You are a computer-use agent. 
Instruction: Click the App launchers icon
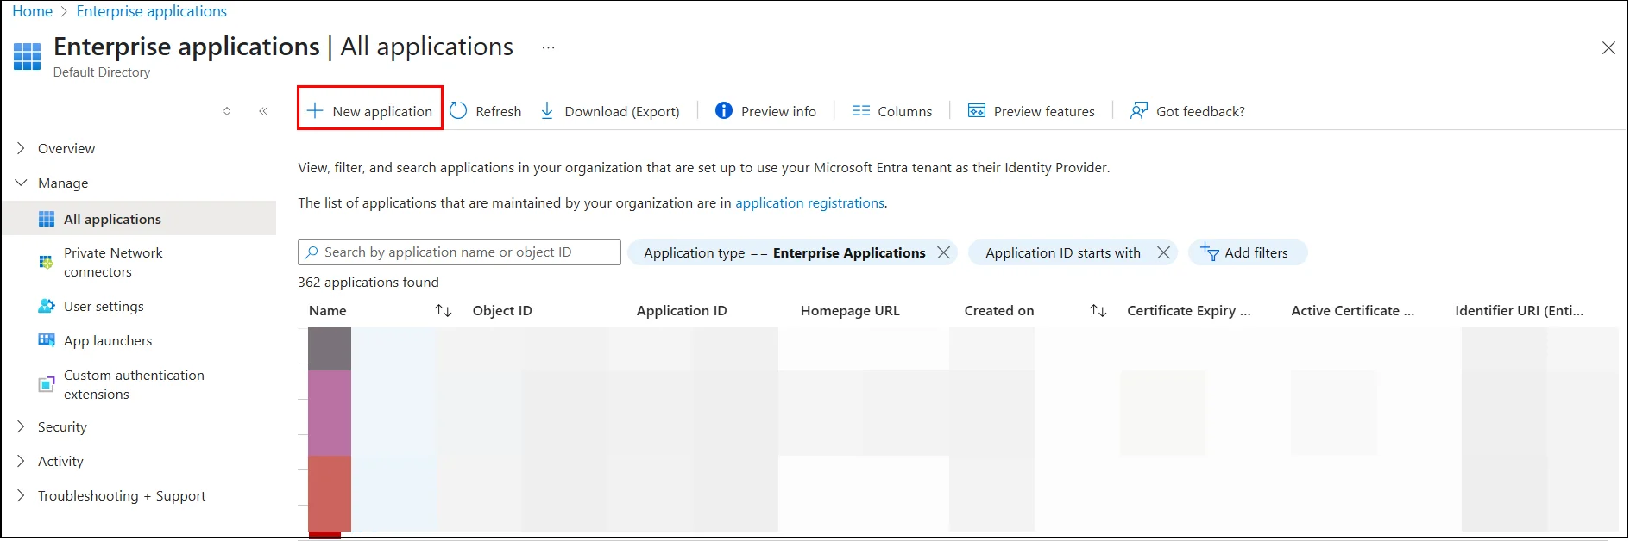(47, 340)
